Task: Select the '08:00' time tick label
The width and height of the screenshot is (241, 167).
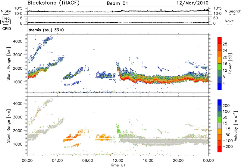Action: click(88, 161)
